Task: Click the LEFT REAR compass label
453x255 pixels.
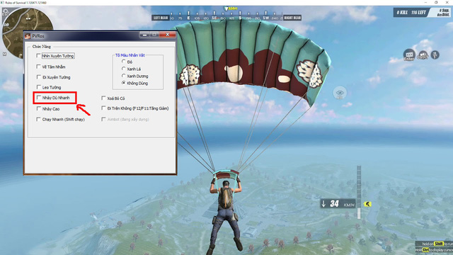Action: [161, 18]
